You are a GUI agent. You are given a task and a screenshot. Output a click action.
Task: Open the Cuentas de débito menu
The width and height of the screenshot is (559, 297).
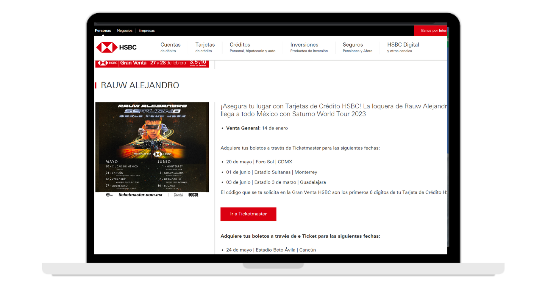pyautogui.click(x=170, y=47)
